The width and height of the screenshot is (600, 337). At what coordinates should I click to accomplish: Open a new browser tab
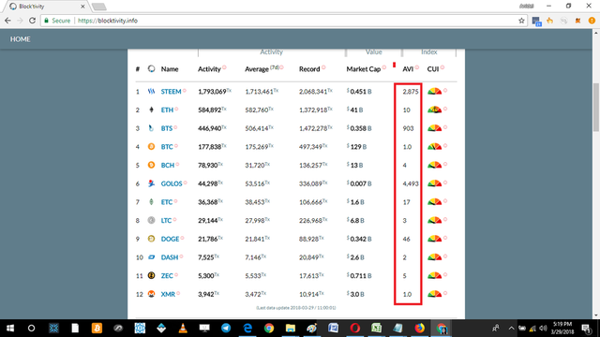tap(99, 7)
